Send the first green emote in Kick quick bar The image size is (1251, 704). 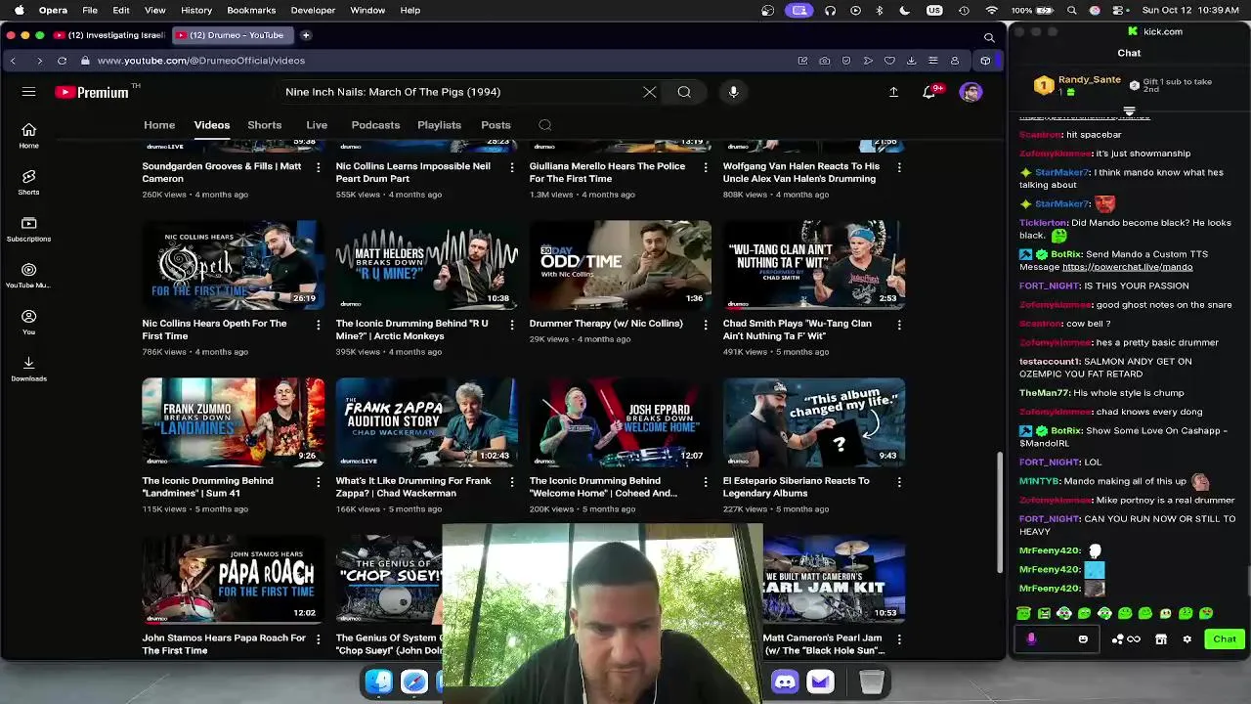[1023, 613]
